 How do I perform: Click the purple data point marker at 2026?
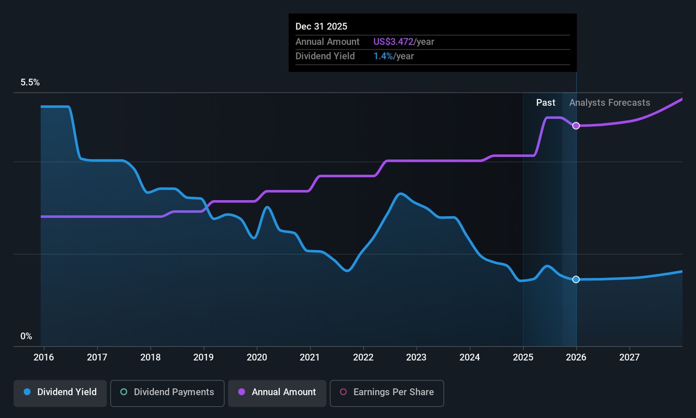[576, 126]
